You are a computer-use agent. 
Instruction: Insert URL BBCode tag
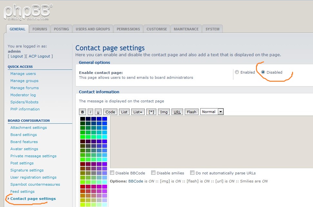[x=177, y=112]
